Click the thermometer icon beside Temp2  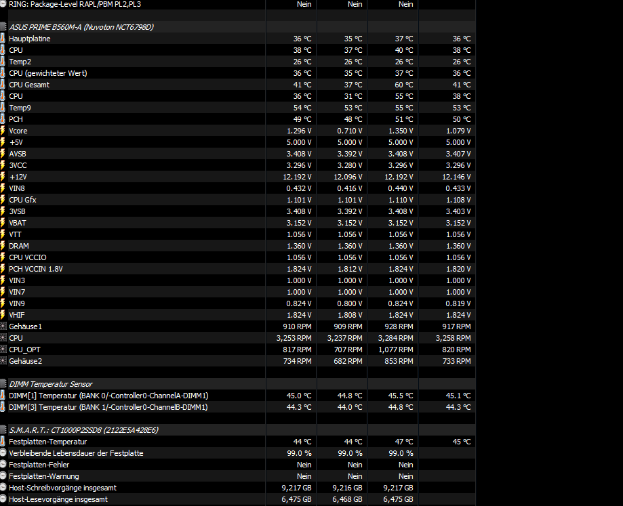click(3, 62)
